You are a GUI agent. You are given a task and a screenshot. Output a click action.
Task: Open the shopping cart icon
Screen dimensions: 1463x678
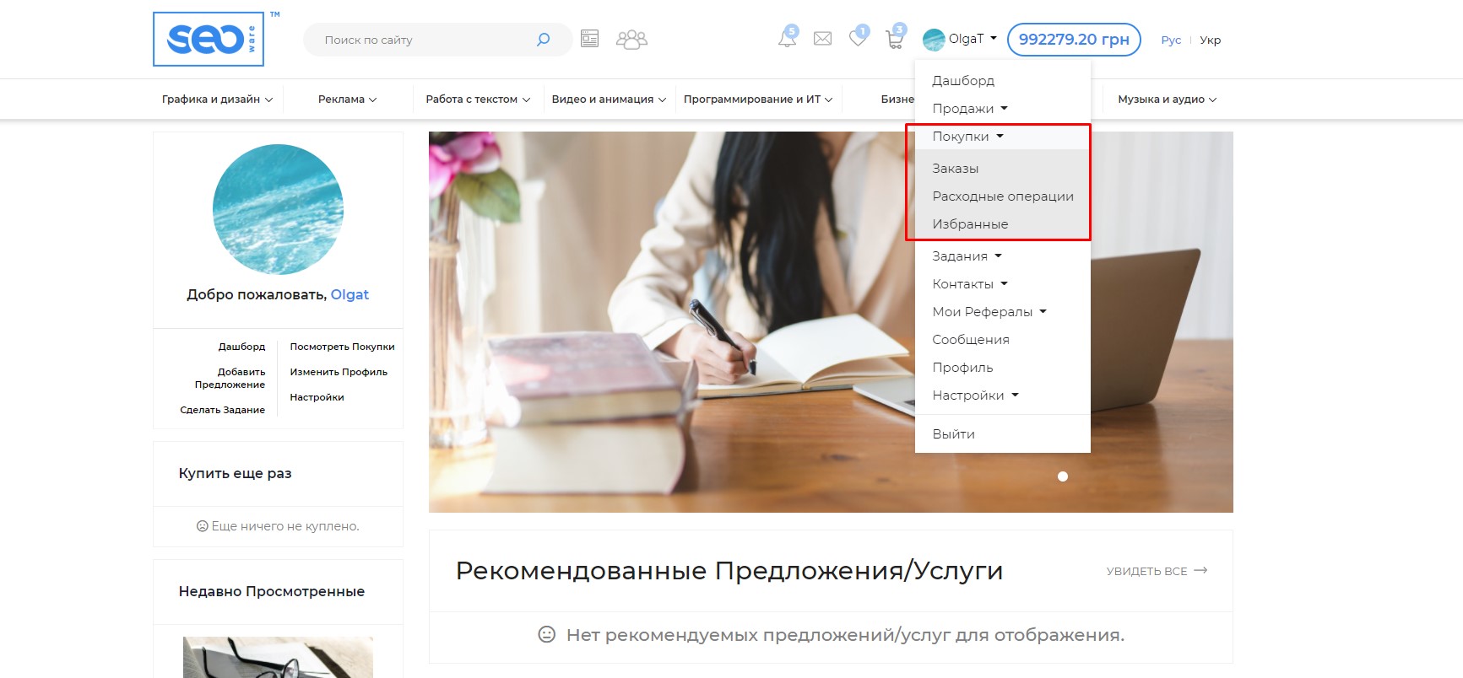pos(894,39)
